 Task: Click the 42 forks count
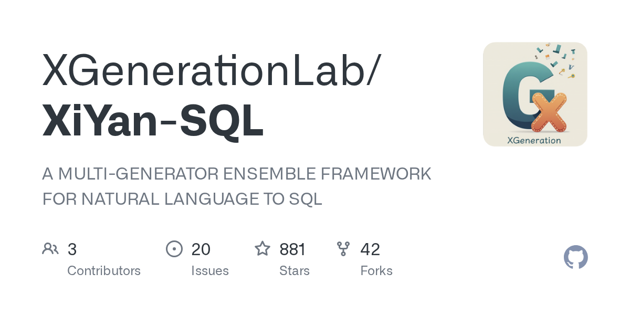370,249
